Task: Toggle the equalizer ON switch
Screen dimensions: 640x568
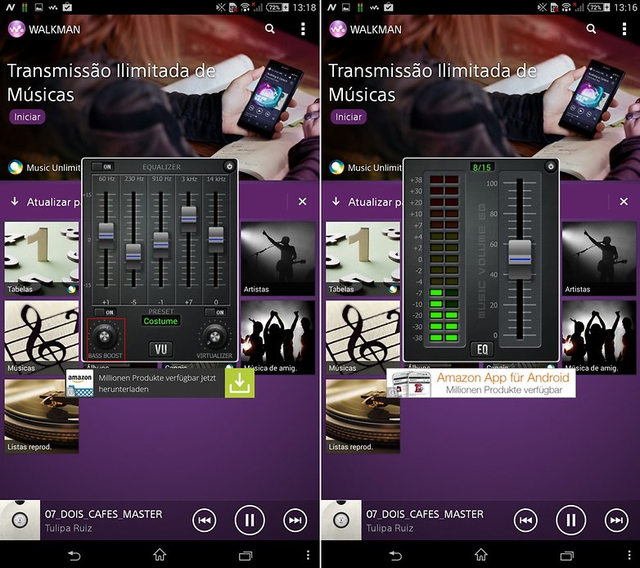Action: point(102,166)
